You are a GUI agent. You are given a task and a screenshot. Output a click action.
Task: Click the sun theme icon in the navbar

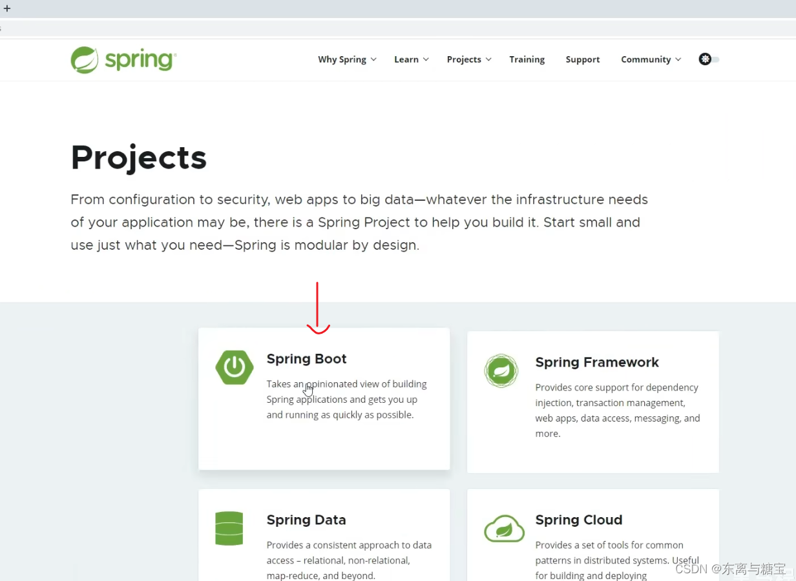(704, 59)
